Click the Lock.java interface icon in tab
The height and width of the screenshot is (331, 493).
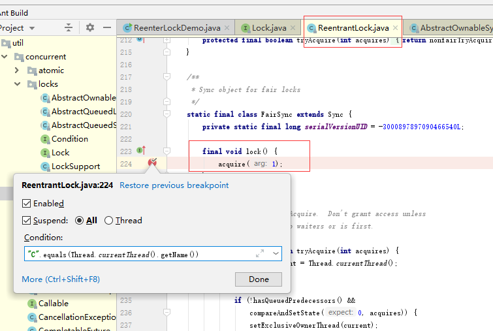click(x=246, y=28)
